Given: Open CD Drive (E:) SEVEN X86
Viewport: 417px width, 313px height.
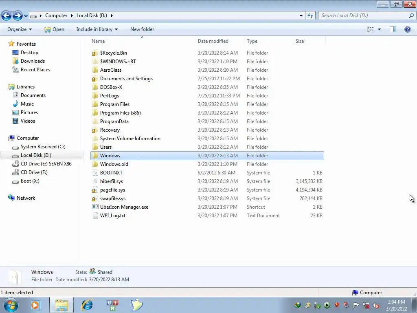Looking at the screenshot, I should pos(46,164).
